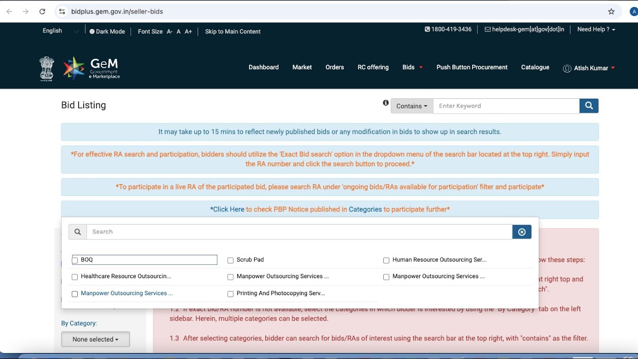Navigate to Orders

click(334, 67)
